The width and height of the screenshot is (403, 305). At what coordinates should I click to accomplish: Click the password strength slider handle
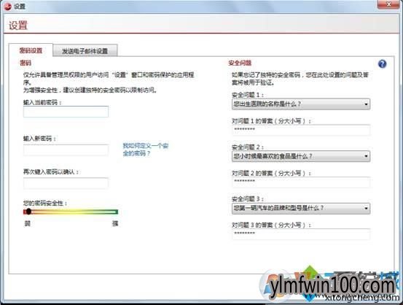(x=28, y=212)
